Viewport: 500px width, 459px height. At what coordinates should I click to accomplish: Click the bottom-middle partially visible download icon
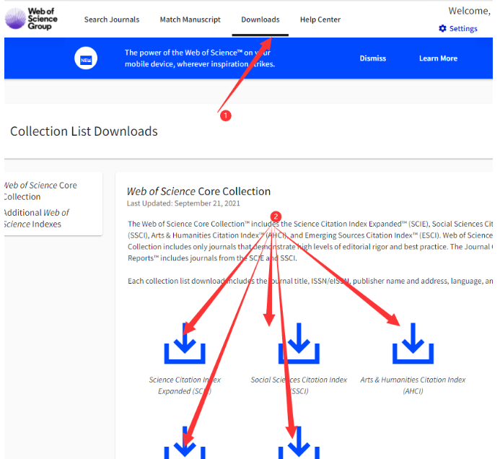(x=299, y=442)
